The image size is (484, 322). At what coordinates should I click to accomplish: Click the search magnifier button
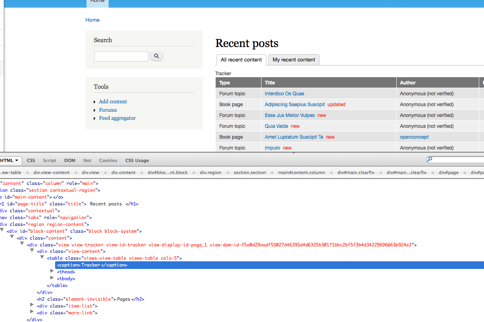[157, 56]
